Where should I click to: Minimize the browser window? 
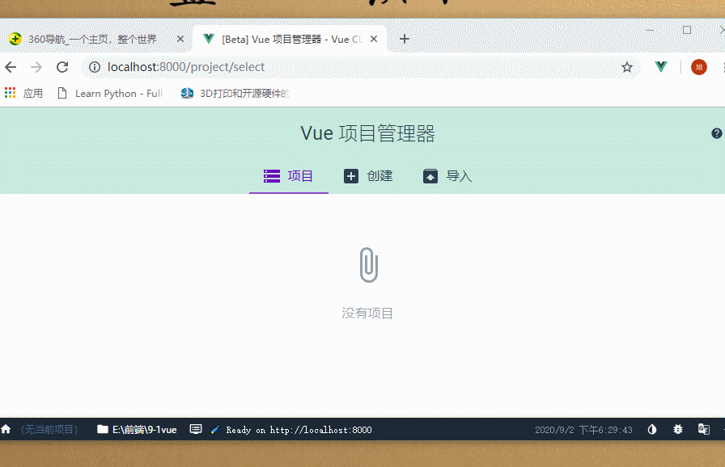coord(650,30)
